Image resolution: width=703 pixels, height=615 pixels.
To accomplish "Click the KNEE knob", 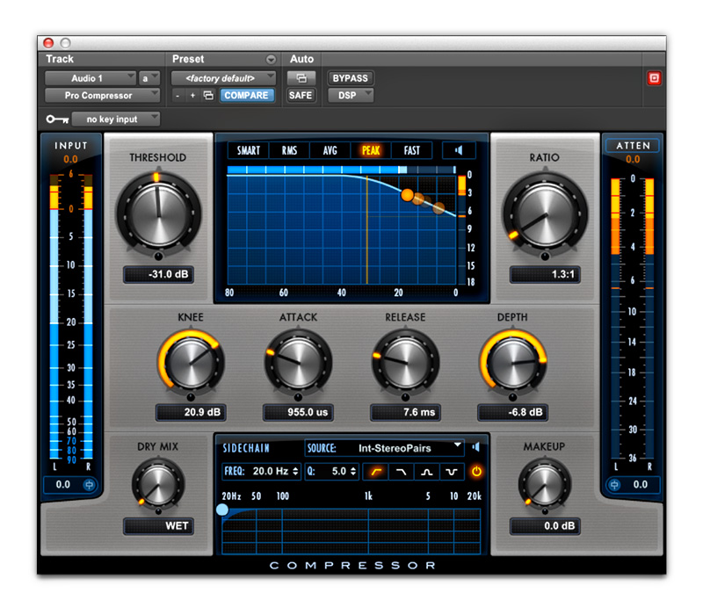I will pos(191,363).
